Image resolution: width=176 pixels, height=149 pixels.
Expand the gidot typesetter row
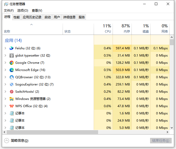tap(5, 56)
